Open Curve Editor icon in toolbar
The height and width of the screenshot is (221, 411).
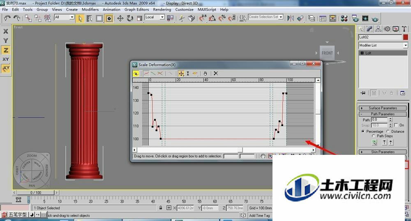tap(323, 18)
